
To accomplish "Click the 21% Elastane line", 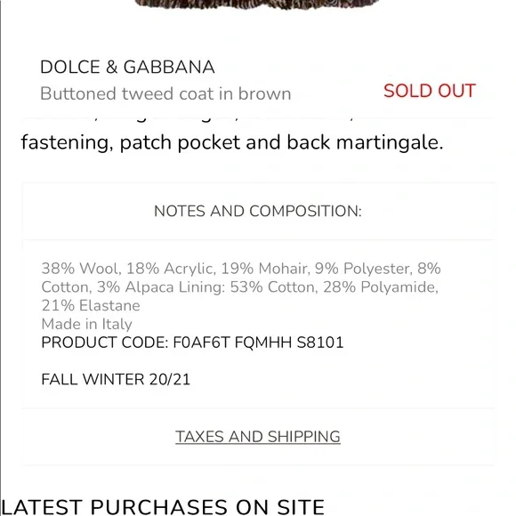I will 91,306.
